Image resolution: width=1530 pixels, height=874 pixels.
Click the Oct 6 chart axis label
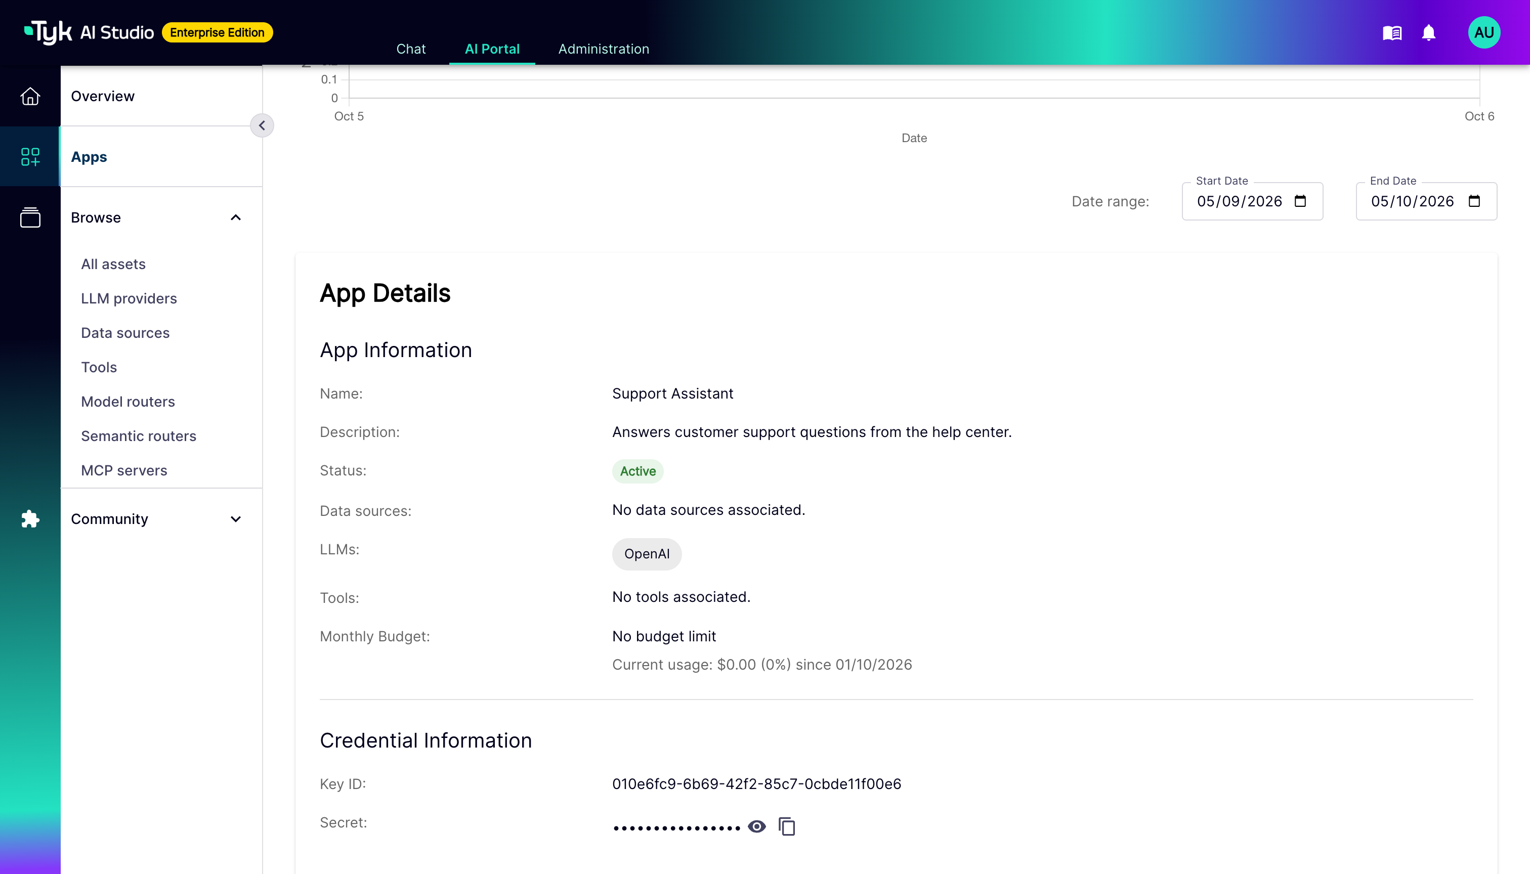point(1479,116)
